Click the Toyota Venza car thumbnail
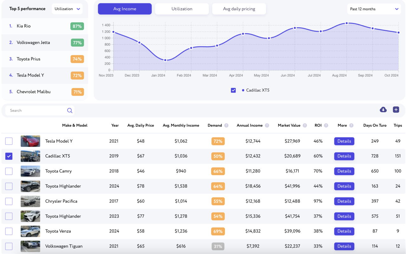Screen dimensions: 406x254 coord(30,231)
